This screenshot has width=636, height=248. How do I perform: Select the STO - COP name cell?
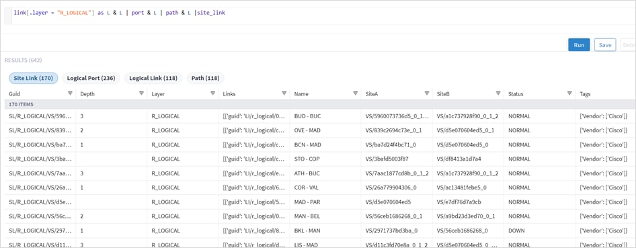pos(307,159)
